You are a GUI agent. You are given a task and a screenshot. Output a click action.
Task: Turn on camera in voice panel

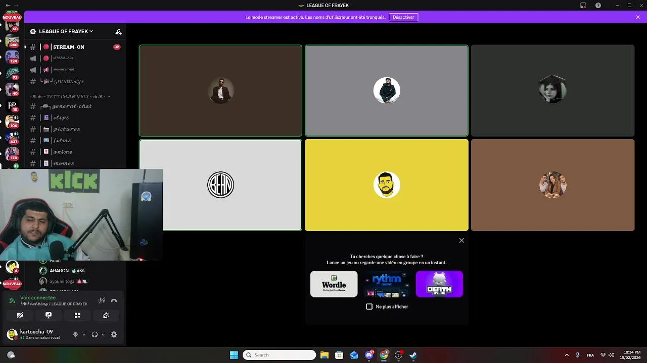tap(20, 315)
